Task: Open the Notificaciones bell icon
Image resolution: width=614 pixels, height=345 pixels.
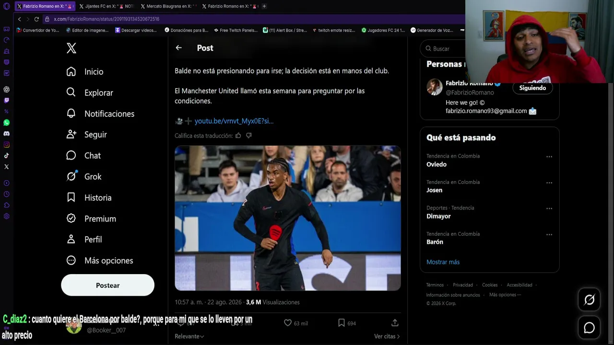Action: tap(71, 114)
